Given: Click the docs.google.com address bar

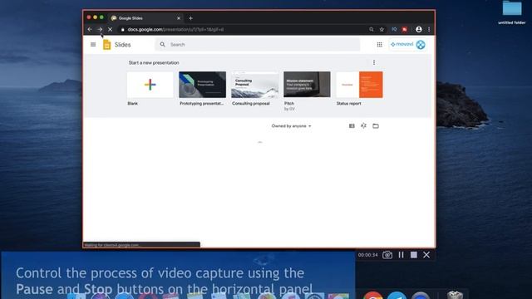Looking at the screenshot, I should (243, 30).
